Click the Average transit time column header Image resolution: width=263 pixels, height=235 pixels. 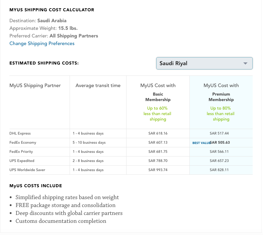click(98, 86)
